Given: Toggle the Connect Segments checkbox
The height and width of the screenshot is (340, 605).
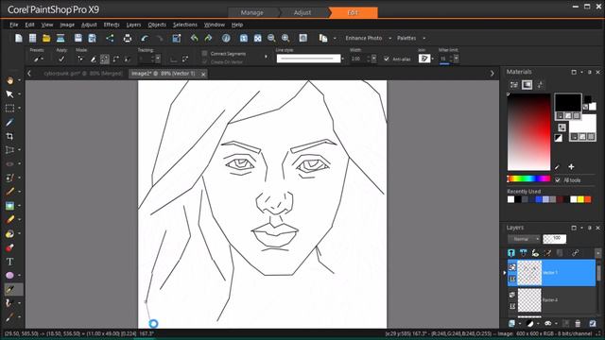Looking at the screenshot, I should coord(204,54).
